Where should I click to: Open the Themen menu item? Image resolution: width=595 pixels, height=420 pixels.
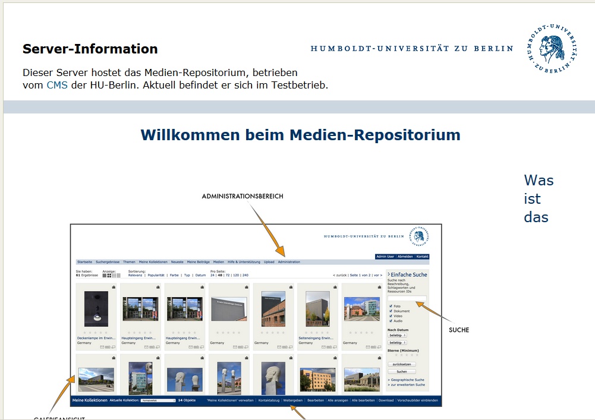pyautogui.click(x=129, y=262)
